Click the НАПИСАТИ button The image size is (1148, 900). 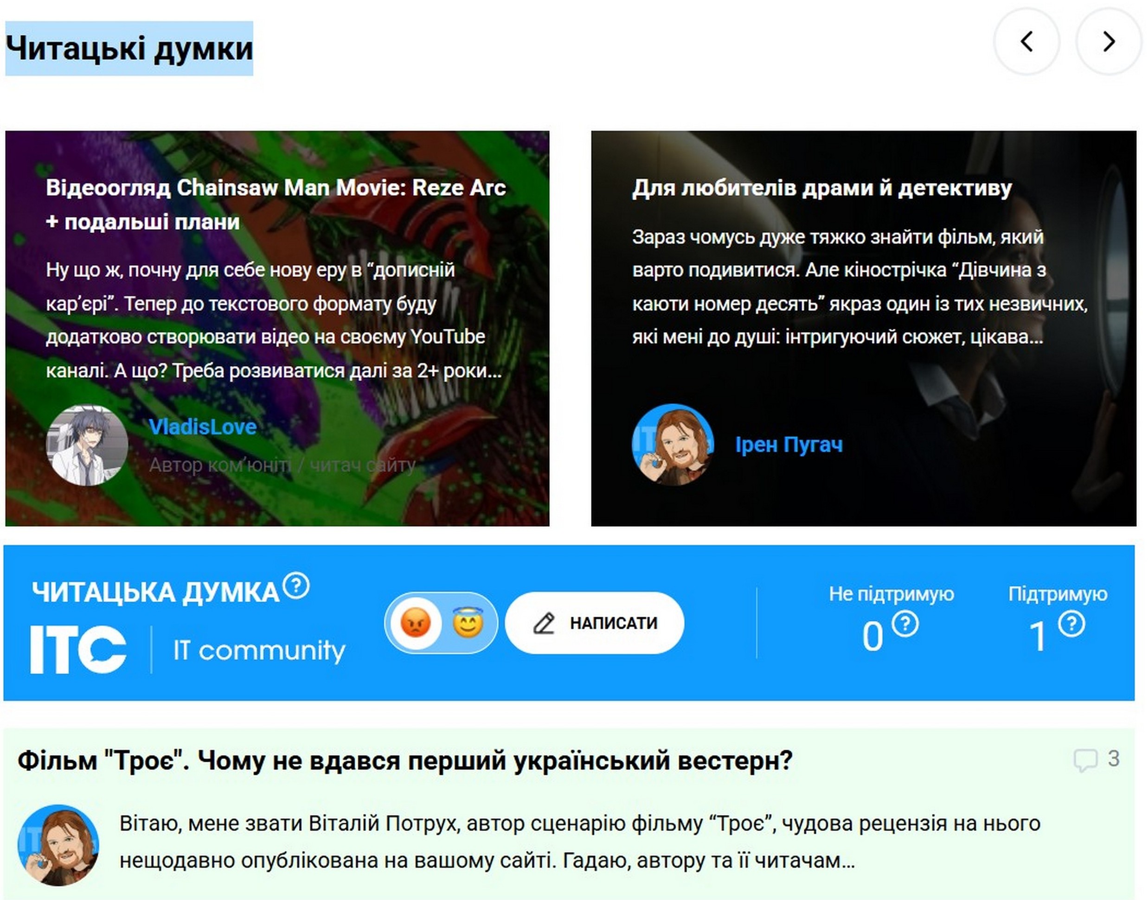click(x=595, y=623)
